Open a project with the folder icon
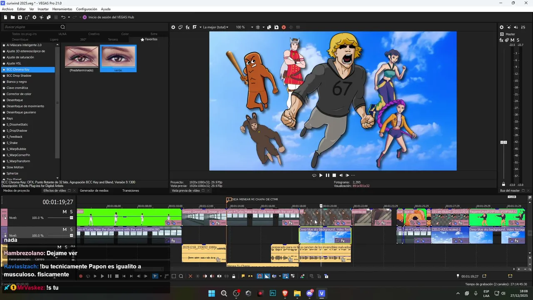Viewport: 533px width, 300px height. click(x=12, y=17)
